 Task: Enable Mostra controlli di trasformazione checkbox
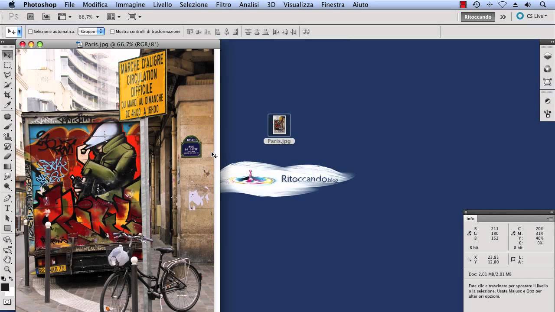tap(112, 32)
